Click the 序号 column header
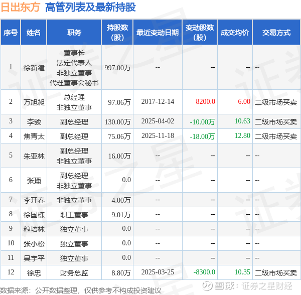The width and height of the screenshot is (301, 295). 11,32
